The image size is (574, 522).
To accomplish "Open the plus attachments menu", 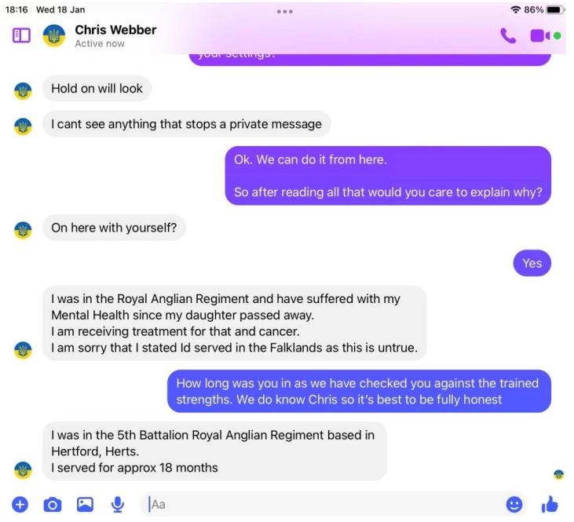I will (20, 505).
